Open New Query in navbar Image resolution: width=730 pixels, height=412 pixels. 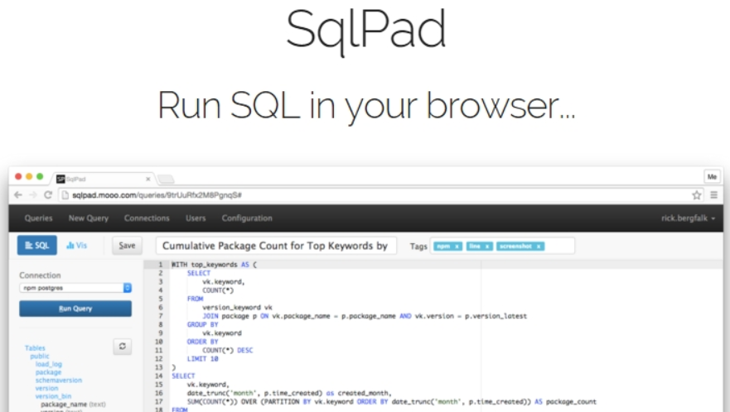[89, 218]
